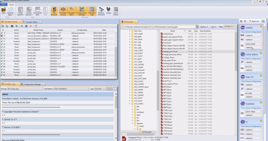268x141 pixels.
Task: Open the File Browser View menu
Action: 213,27
